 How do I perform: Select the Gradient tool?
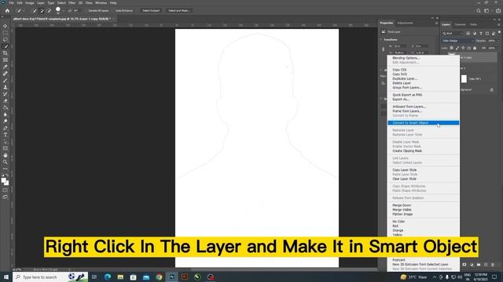(6, 107)
